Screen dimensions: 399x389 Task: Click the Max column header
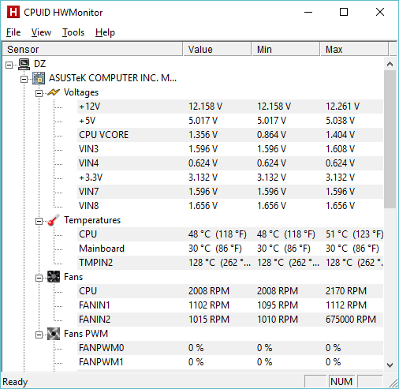354,49
